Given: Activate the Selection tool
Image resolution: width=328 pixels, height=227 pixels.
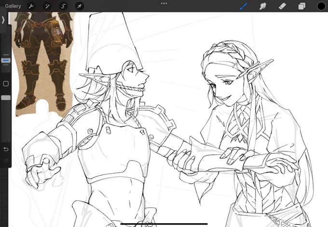Looking at the screenshot, I should click(x=63, y=6).
